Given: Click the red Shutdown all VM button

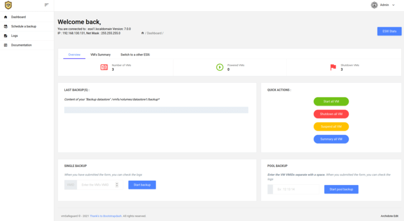Looking at the screenshot, I should tap(331, 114).
